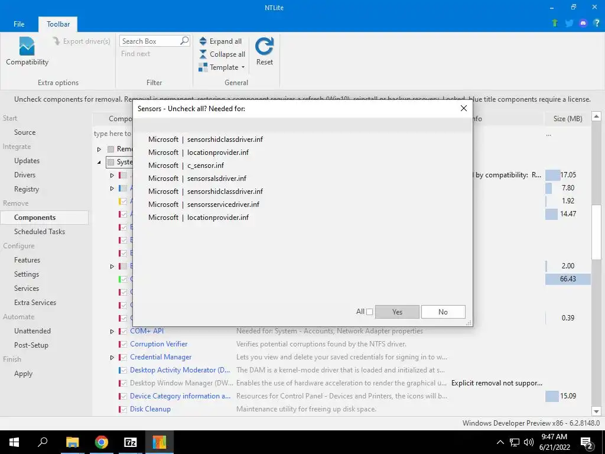Select Desktop Window Manager row

pyautogui.click(x=341, y=383)
